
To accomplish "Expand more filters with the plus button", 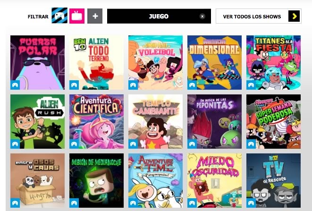I will click(x=95, y=16).
